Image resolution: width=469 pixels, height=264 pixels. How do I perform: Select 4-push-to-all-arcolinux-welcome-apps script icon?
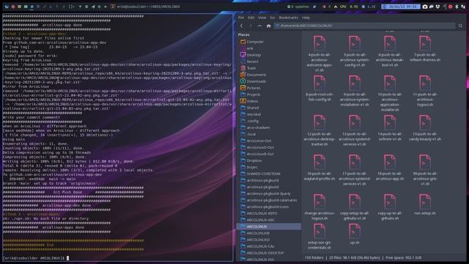click(320, 43)
